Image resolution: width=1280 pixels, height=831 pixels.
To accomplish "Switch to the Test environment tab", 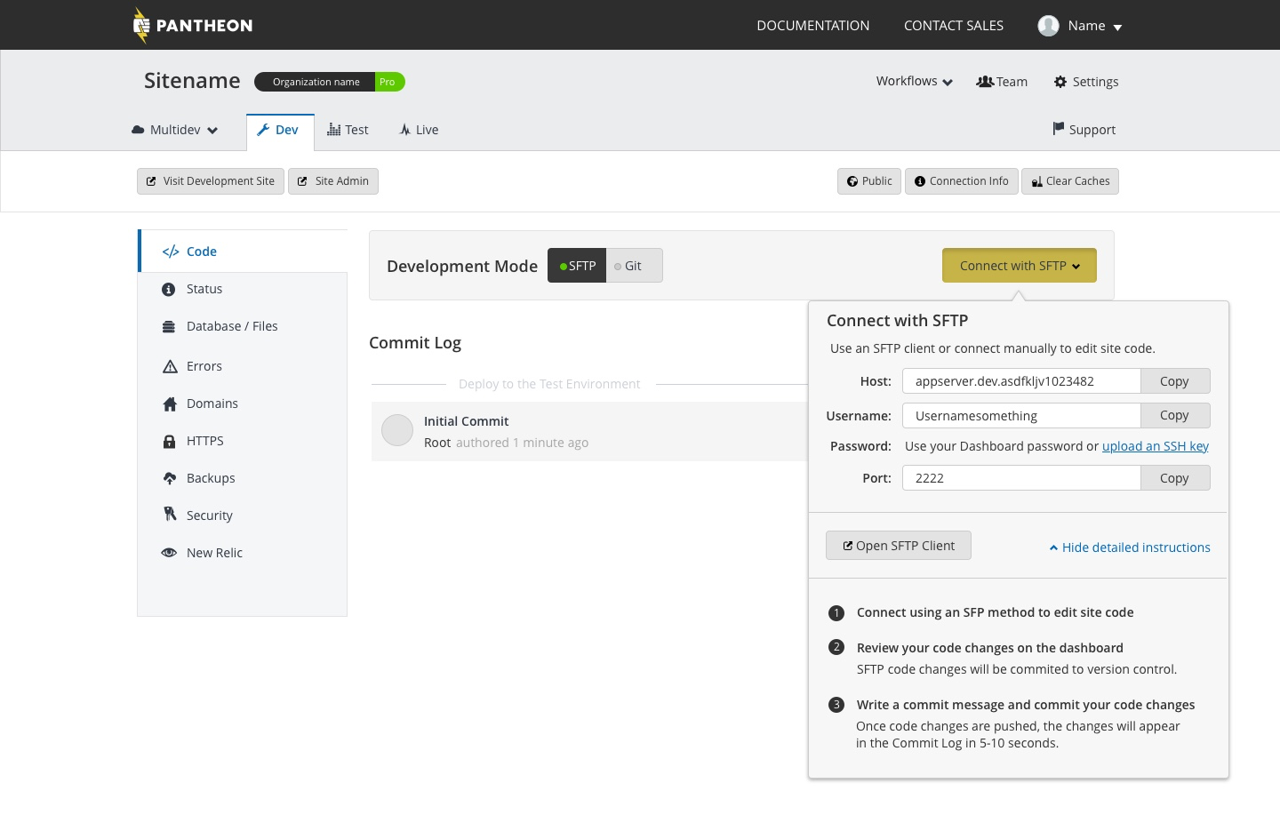I will coord(348,130).
